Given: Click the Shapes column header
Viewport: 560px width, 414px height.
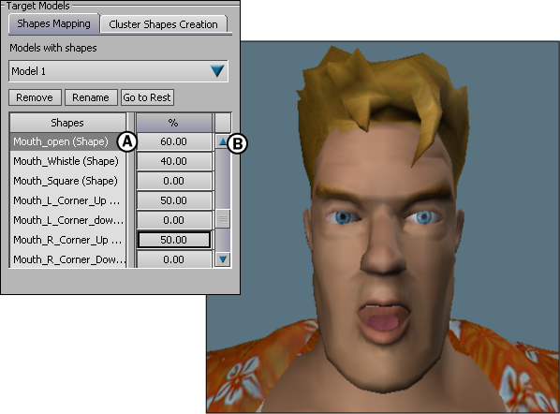Looking at the screenshot, I should point(67,123).
